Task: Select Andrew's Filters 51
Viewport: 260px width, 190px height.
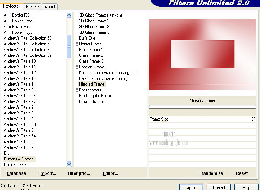Action: pyautogui.click(x=19, y=130)
